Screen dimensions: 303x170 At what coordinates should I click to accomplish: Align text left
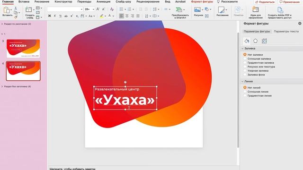[121, 16]
